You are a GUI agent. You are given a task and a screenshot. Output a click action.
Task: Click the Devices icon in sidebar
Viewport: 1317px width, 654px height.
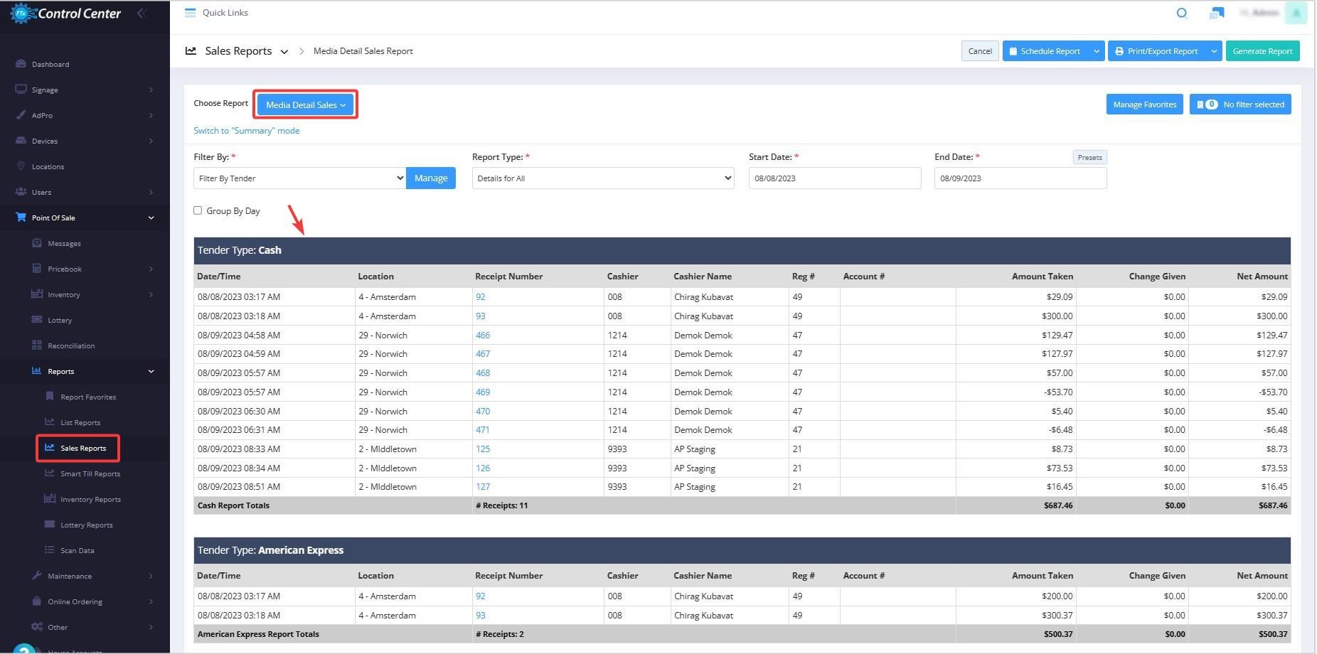21,141
